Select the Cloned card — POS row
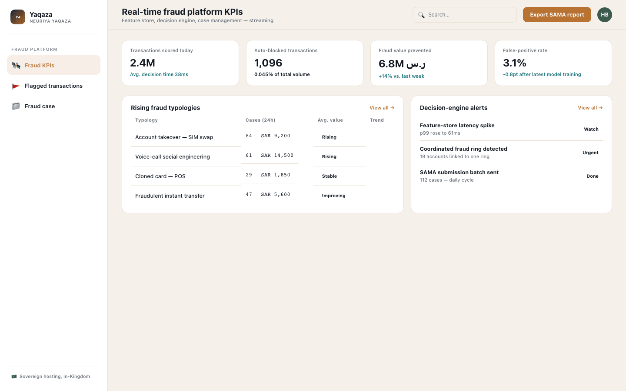626x391 pixels. tap(263, 176)
